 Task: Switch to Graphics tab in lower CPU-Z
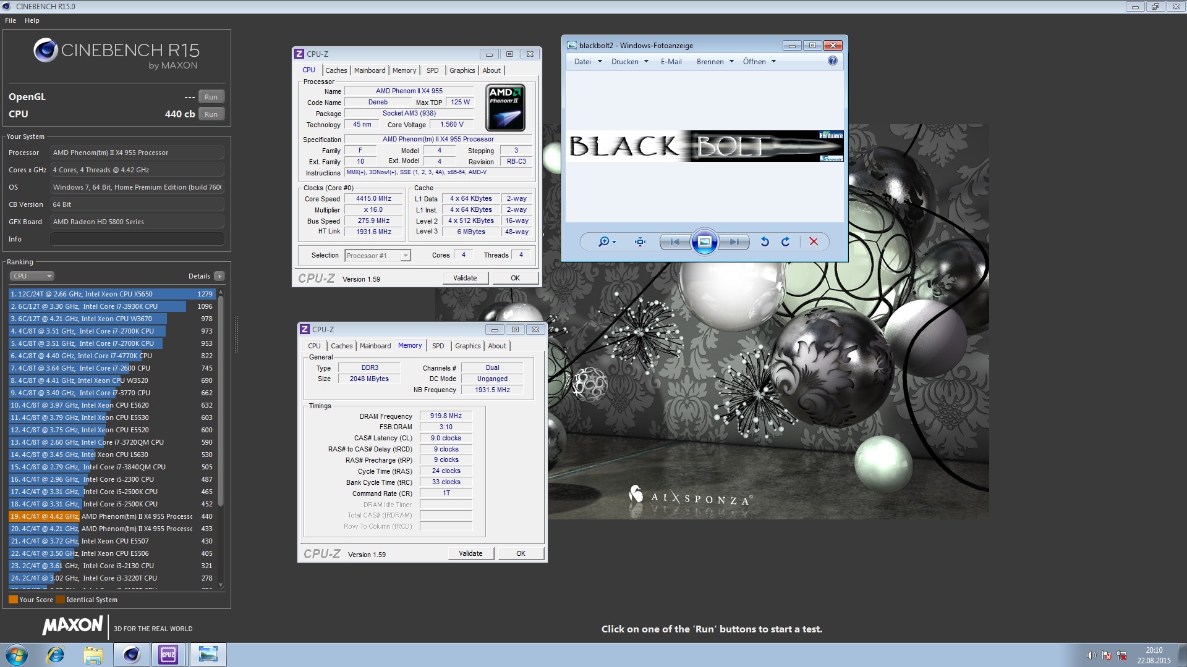pos(467,346)
